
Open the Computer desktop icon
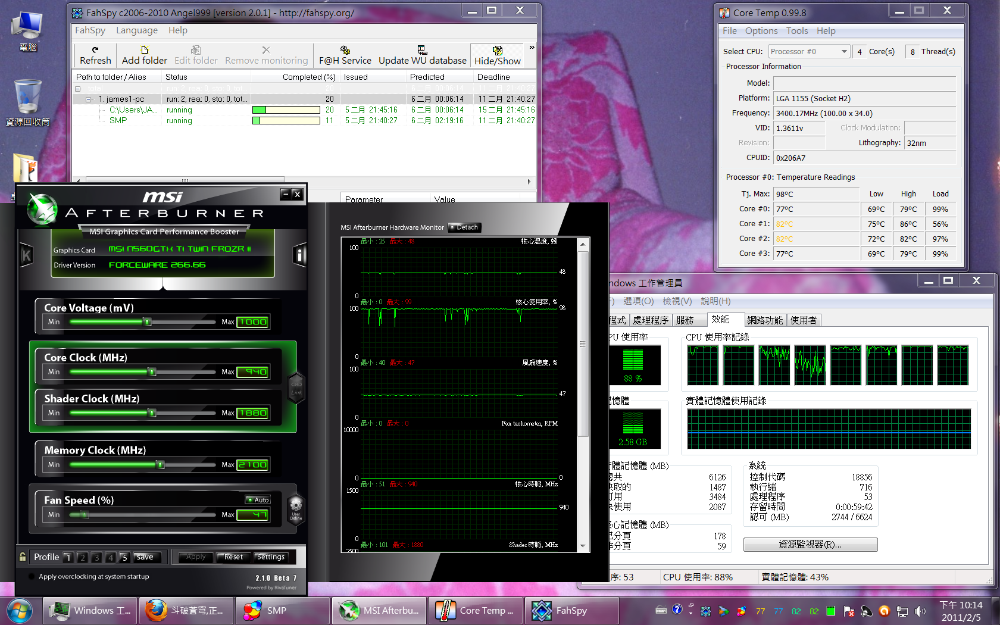point(27,31)
